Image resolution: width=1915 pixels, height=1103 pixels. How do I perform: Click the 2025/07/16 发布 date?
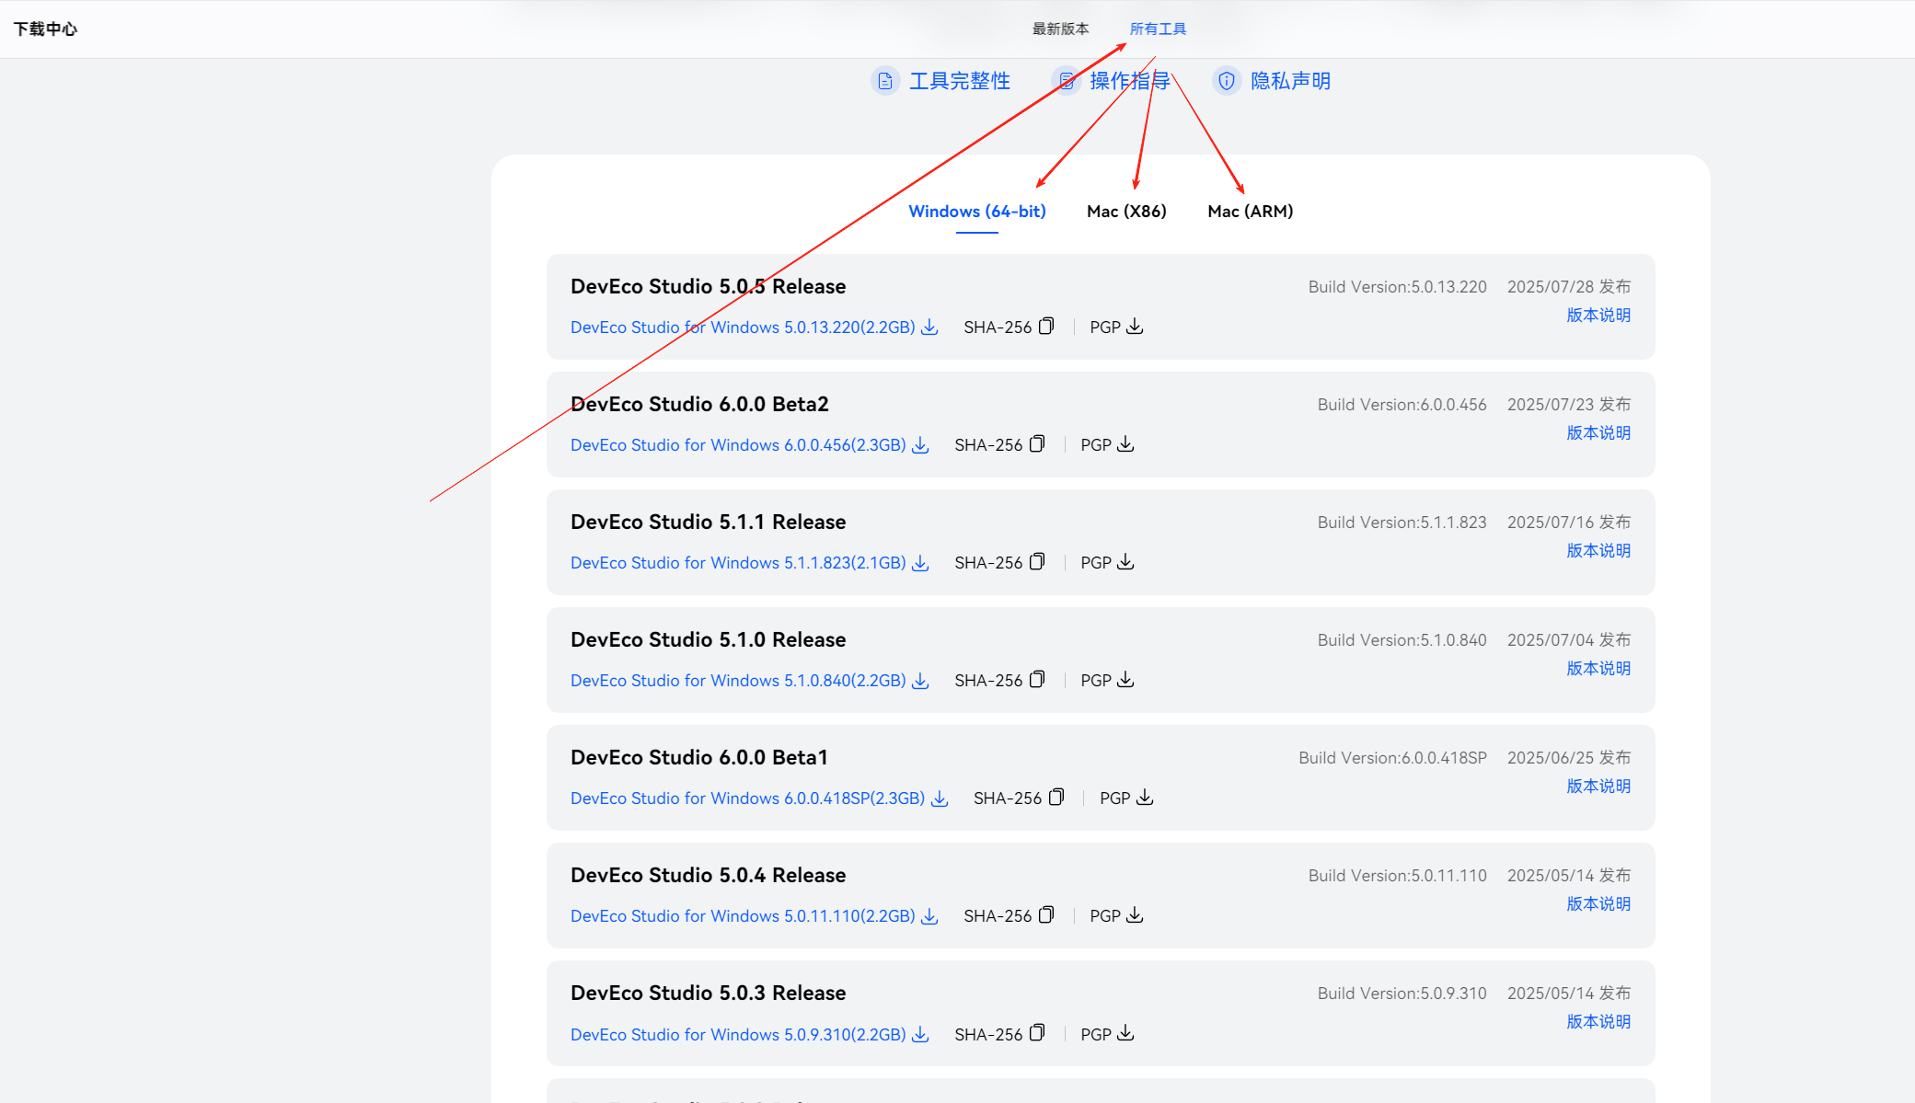[x=1568, y=522]
